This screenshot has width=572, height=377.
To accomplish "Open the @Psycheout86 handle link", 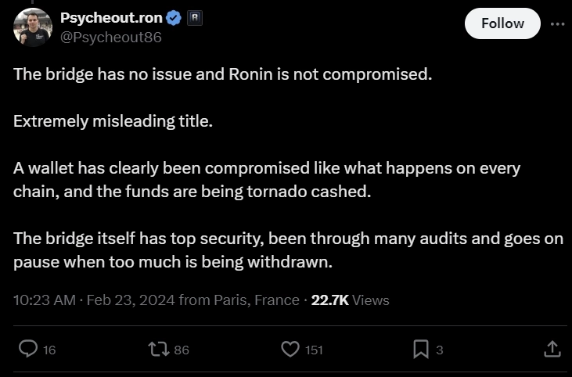I will pos(111,37).
